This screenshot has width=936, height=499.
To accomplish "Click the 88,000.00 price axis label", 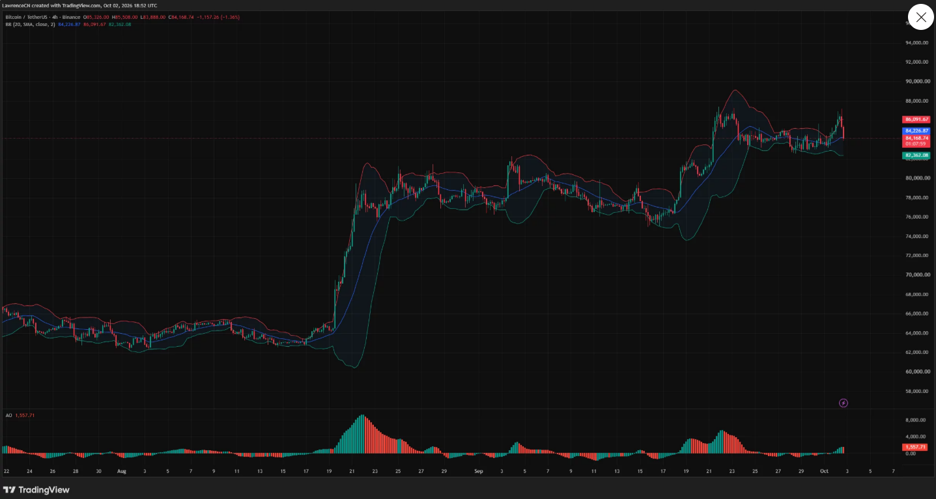I will pyautogui.click(x=917, y=101).
